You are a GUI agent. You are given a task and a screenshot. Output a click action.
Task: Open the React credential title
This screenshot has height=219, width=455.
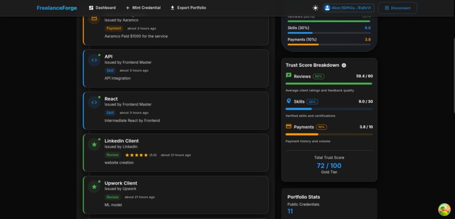[x=111, y=99]
